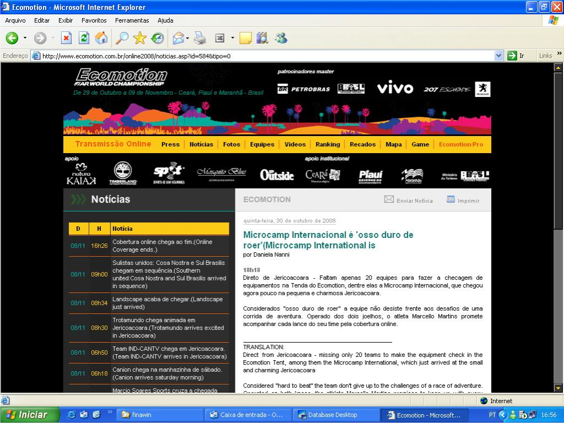Click the page's vertical scrollbar down arrow
564x423 pixels.
tap(558, 388)
